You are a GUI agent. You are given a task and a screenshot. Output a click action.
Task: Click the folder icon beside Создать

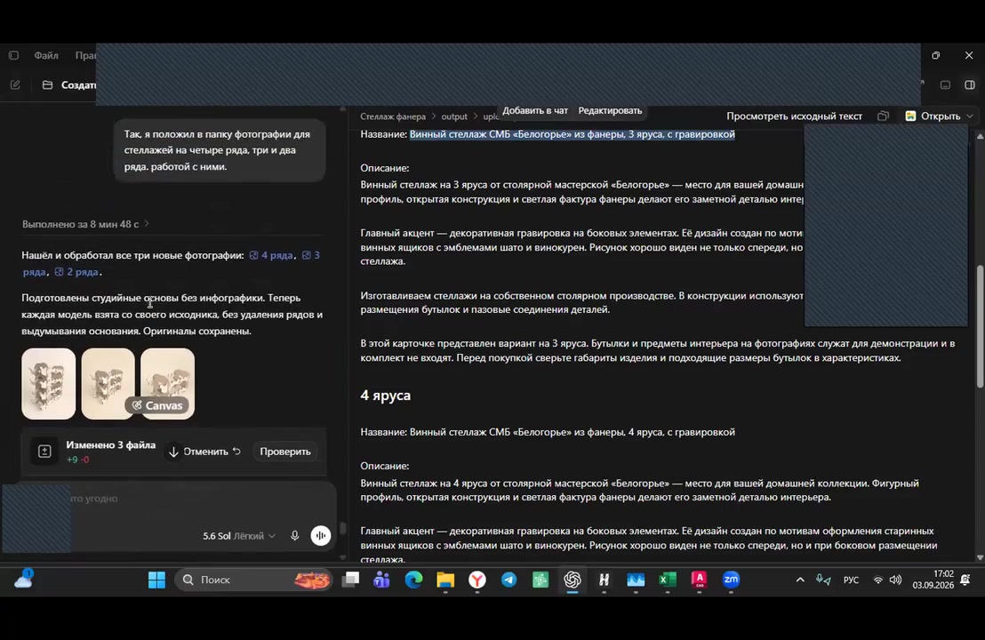point(47,84)
